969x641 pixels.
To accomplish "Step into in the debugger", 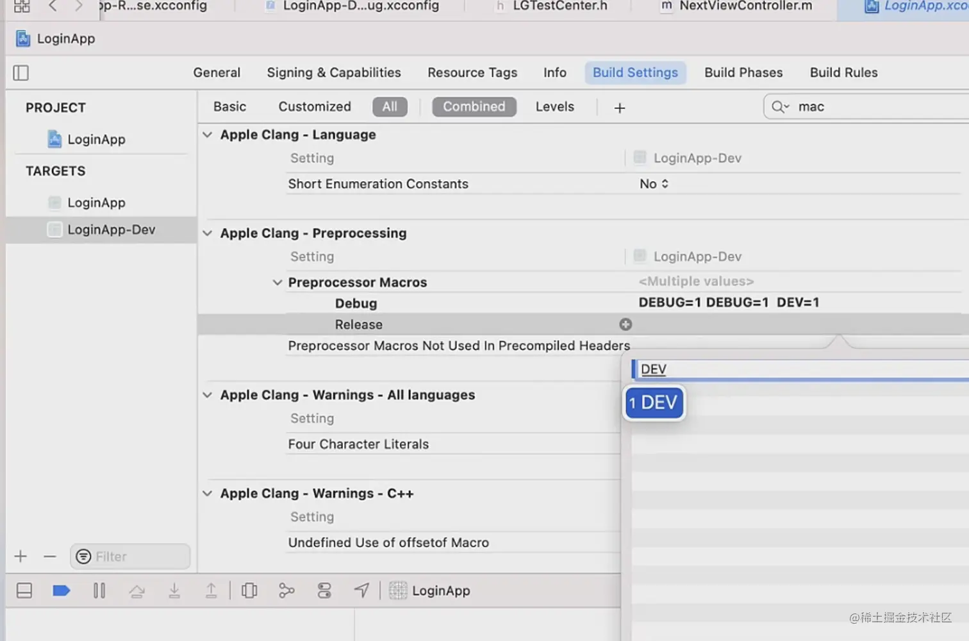I will coord(174,590).
